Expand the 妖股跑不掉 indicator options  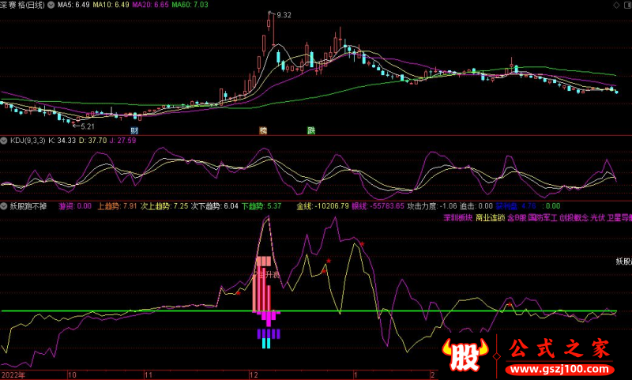(5, 205)
